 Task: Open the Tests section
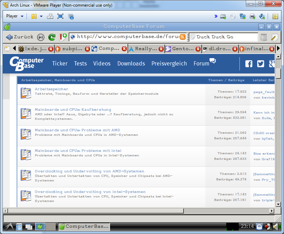click(80, 63)
